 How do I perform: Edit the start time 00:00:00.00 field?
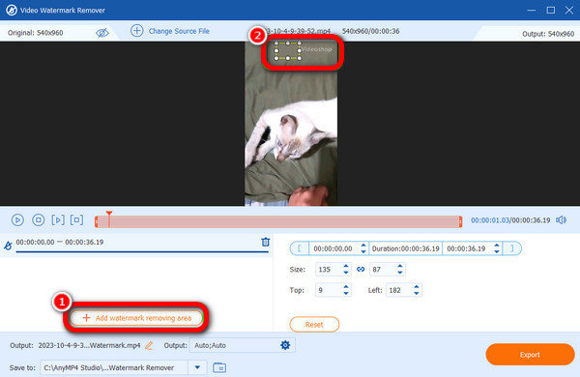pos(334,248)
